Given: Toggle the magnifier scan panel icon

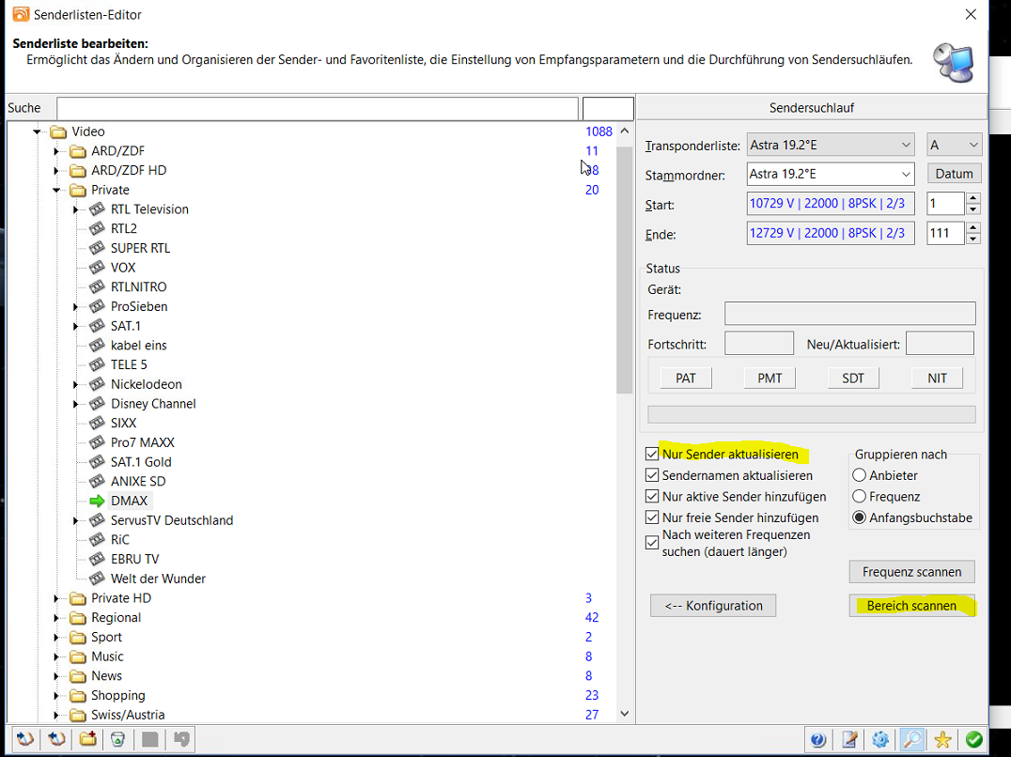Looking at the screenshot, I should coord(911,739).
